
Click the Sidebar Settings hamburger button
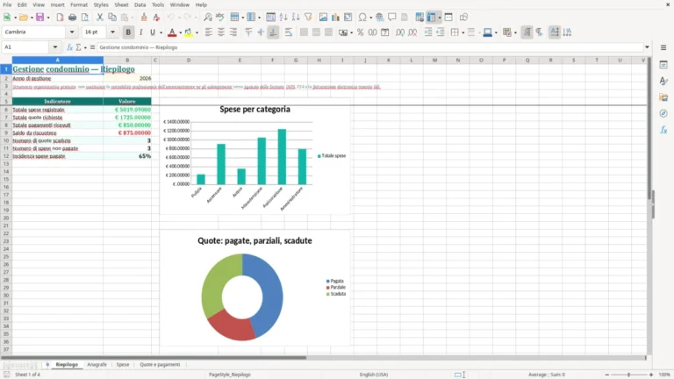[663, 47]
